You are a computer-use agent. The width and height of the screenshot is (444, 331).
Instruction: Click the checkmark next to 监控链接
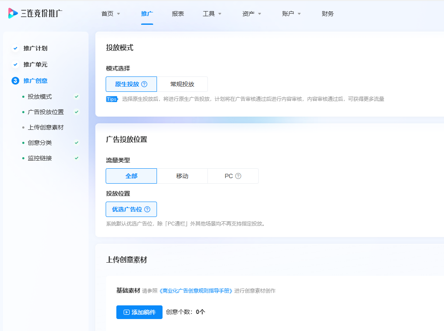tap(76, 158)
